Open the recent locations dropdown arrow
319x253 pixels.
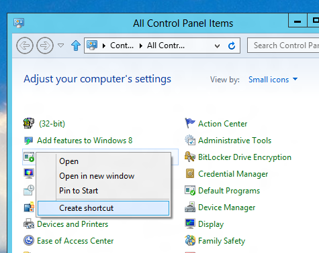click(60, 46)
